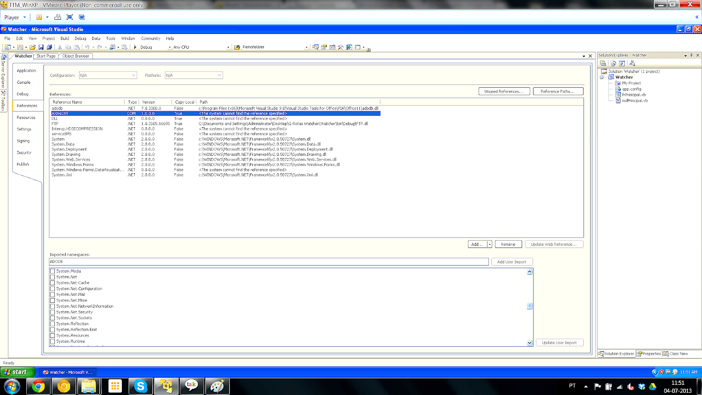Viewport: 702px width, 395px height.
Task: Click the Save diskette icon
Action: pos(41,47)
